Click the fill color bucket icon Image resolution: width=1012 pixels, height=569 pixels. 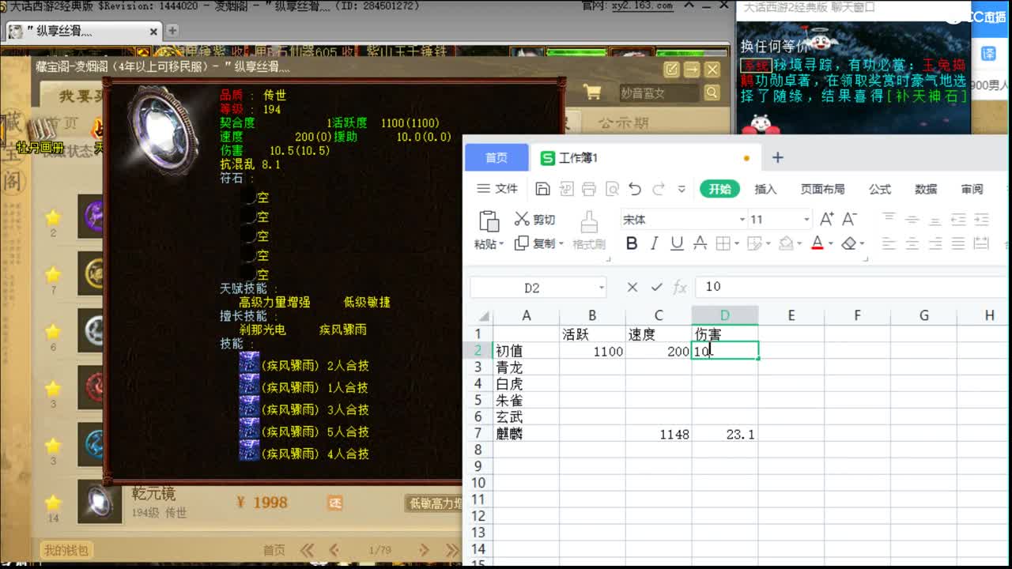[786, 243]
